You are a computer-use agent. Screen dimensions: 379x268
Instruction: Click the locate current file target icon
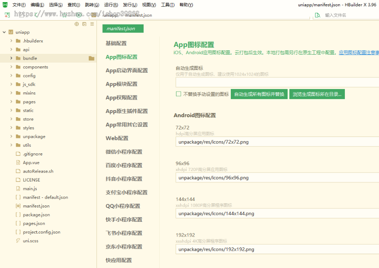click(77, 24)
